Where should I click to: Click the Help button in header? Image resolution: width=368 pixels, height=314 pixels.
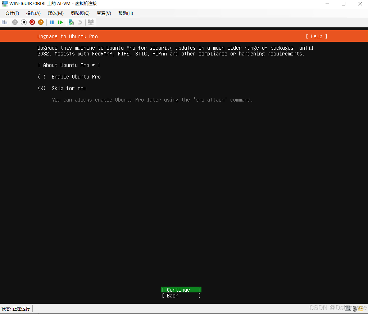pos(316,36)
